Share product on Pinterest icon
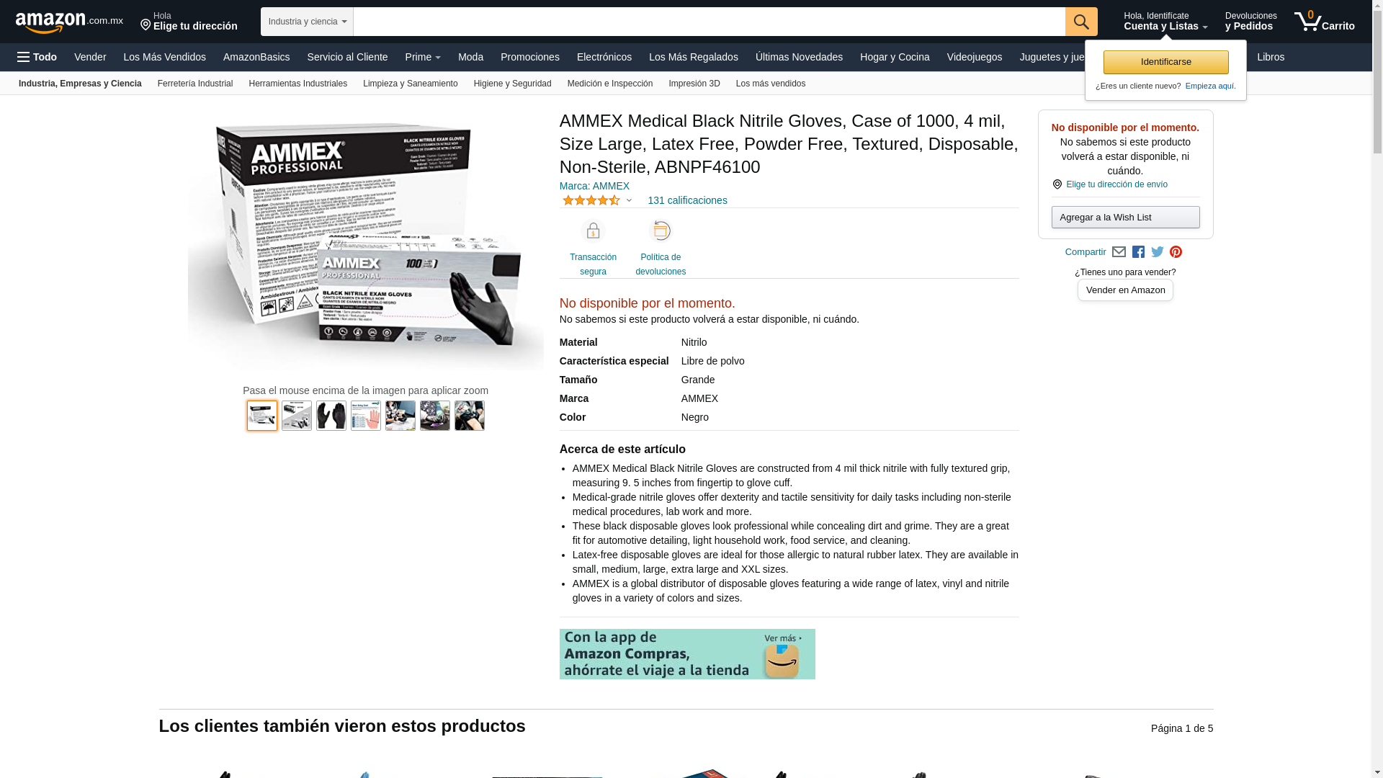 click(x=1176, y=252)
